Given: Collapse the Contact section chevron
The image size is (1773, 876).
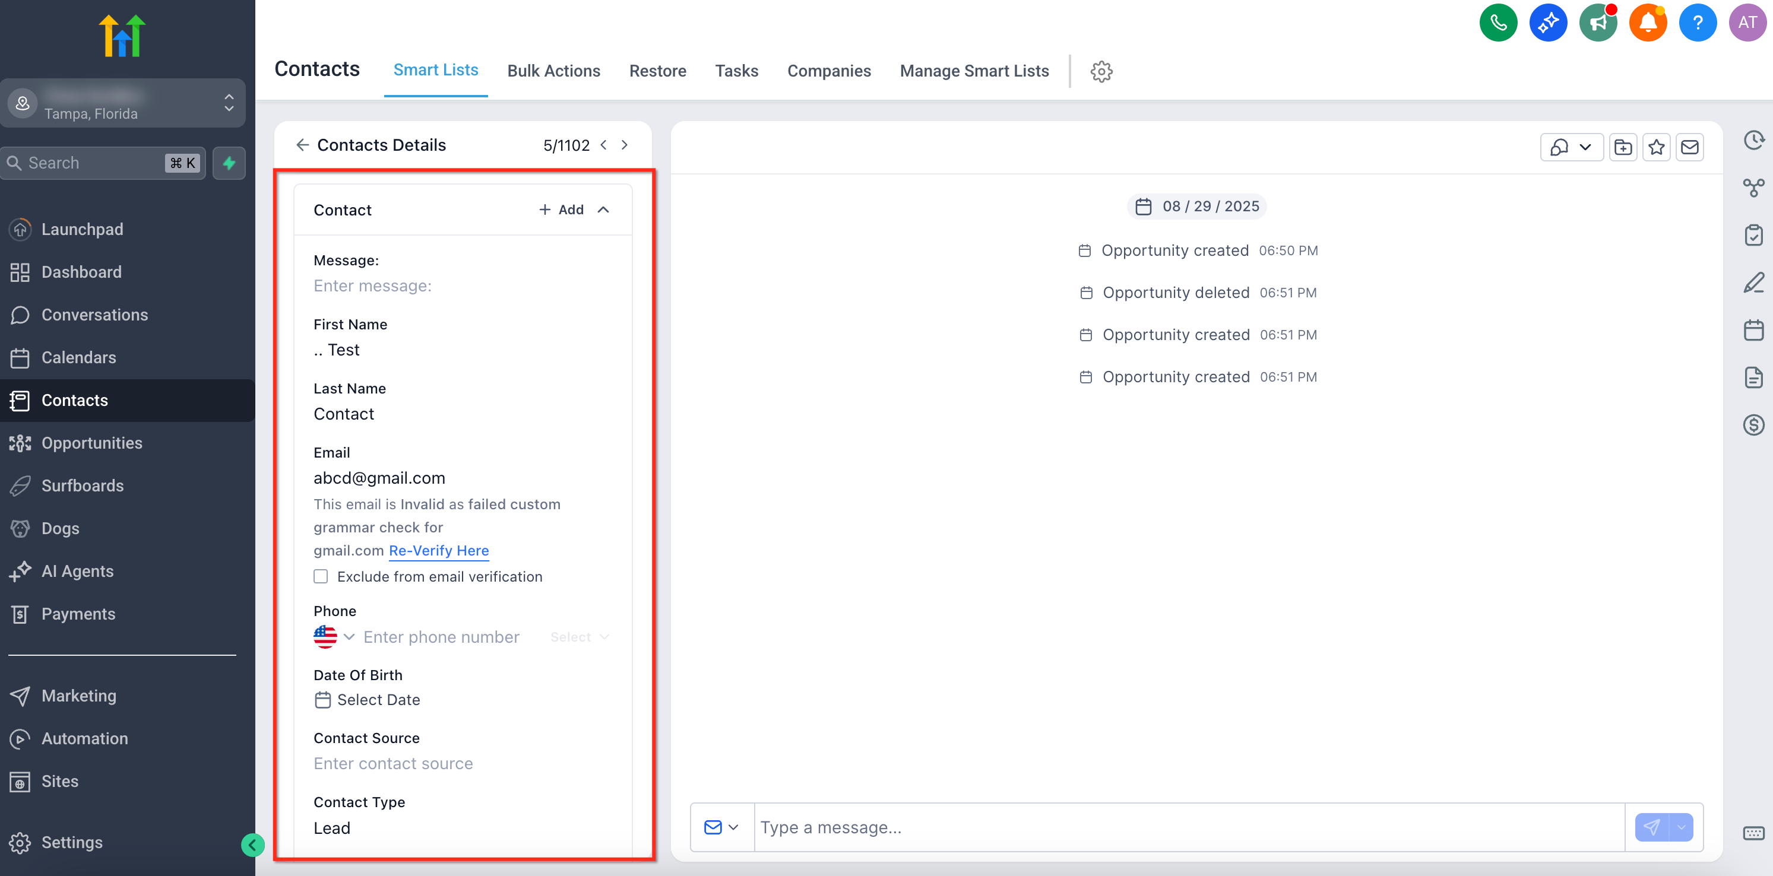Looking at the screenshot, I should point(604,210).
